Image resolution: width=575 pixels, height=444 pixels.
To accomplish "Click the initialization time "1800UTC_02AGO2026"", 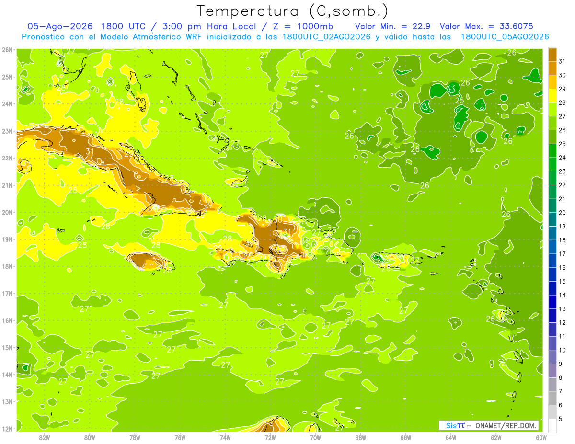I will tap(327, 37).
